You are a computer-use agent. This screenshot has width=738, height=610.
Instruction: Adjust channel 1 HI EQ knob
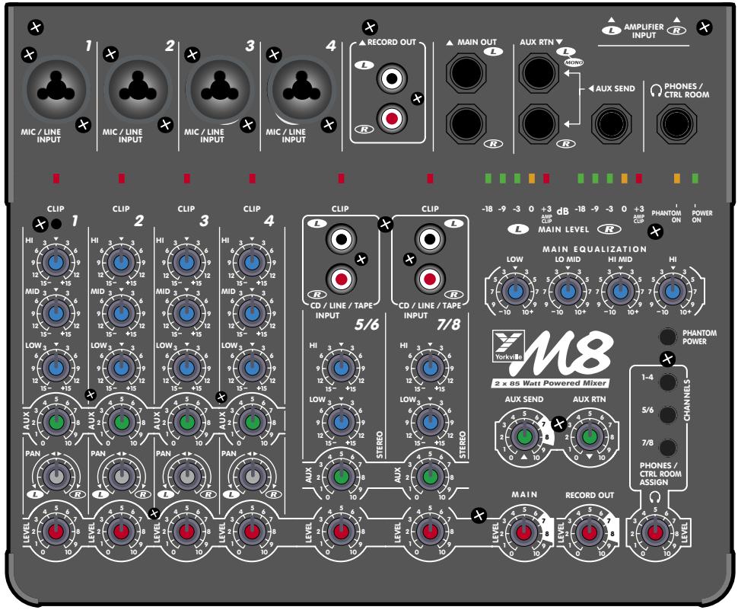pos(56,263)
